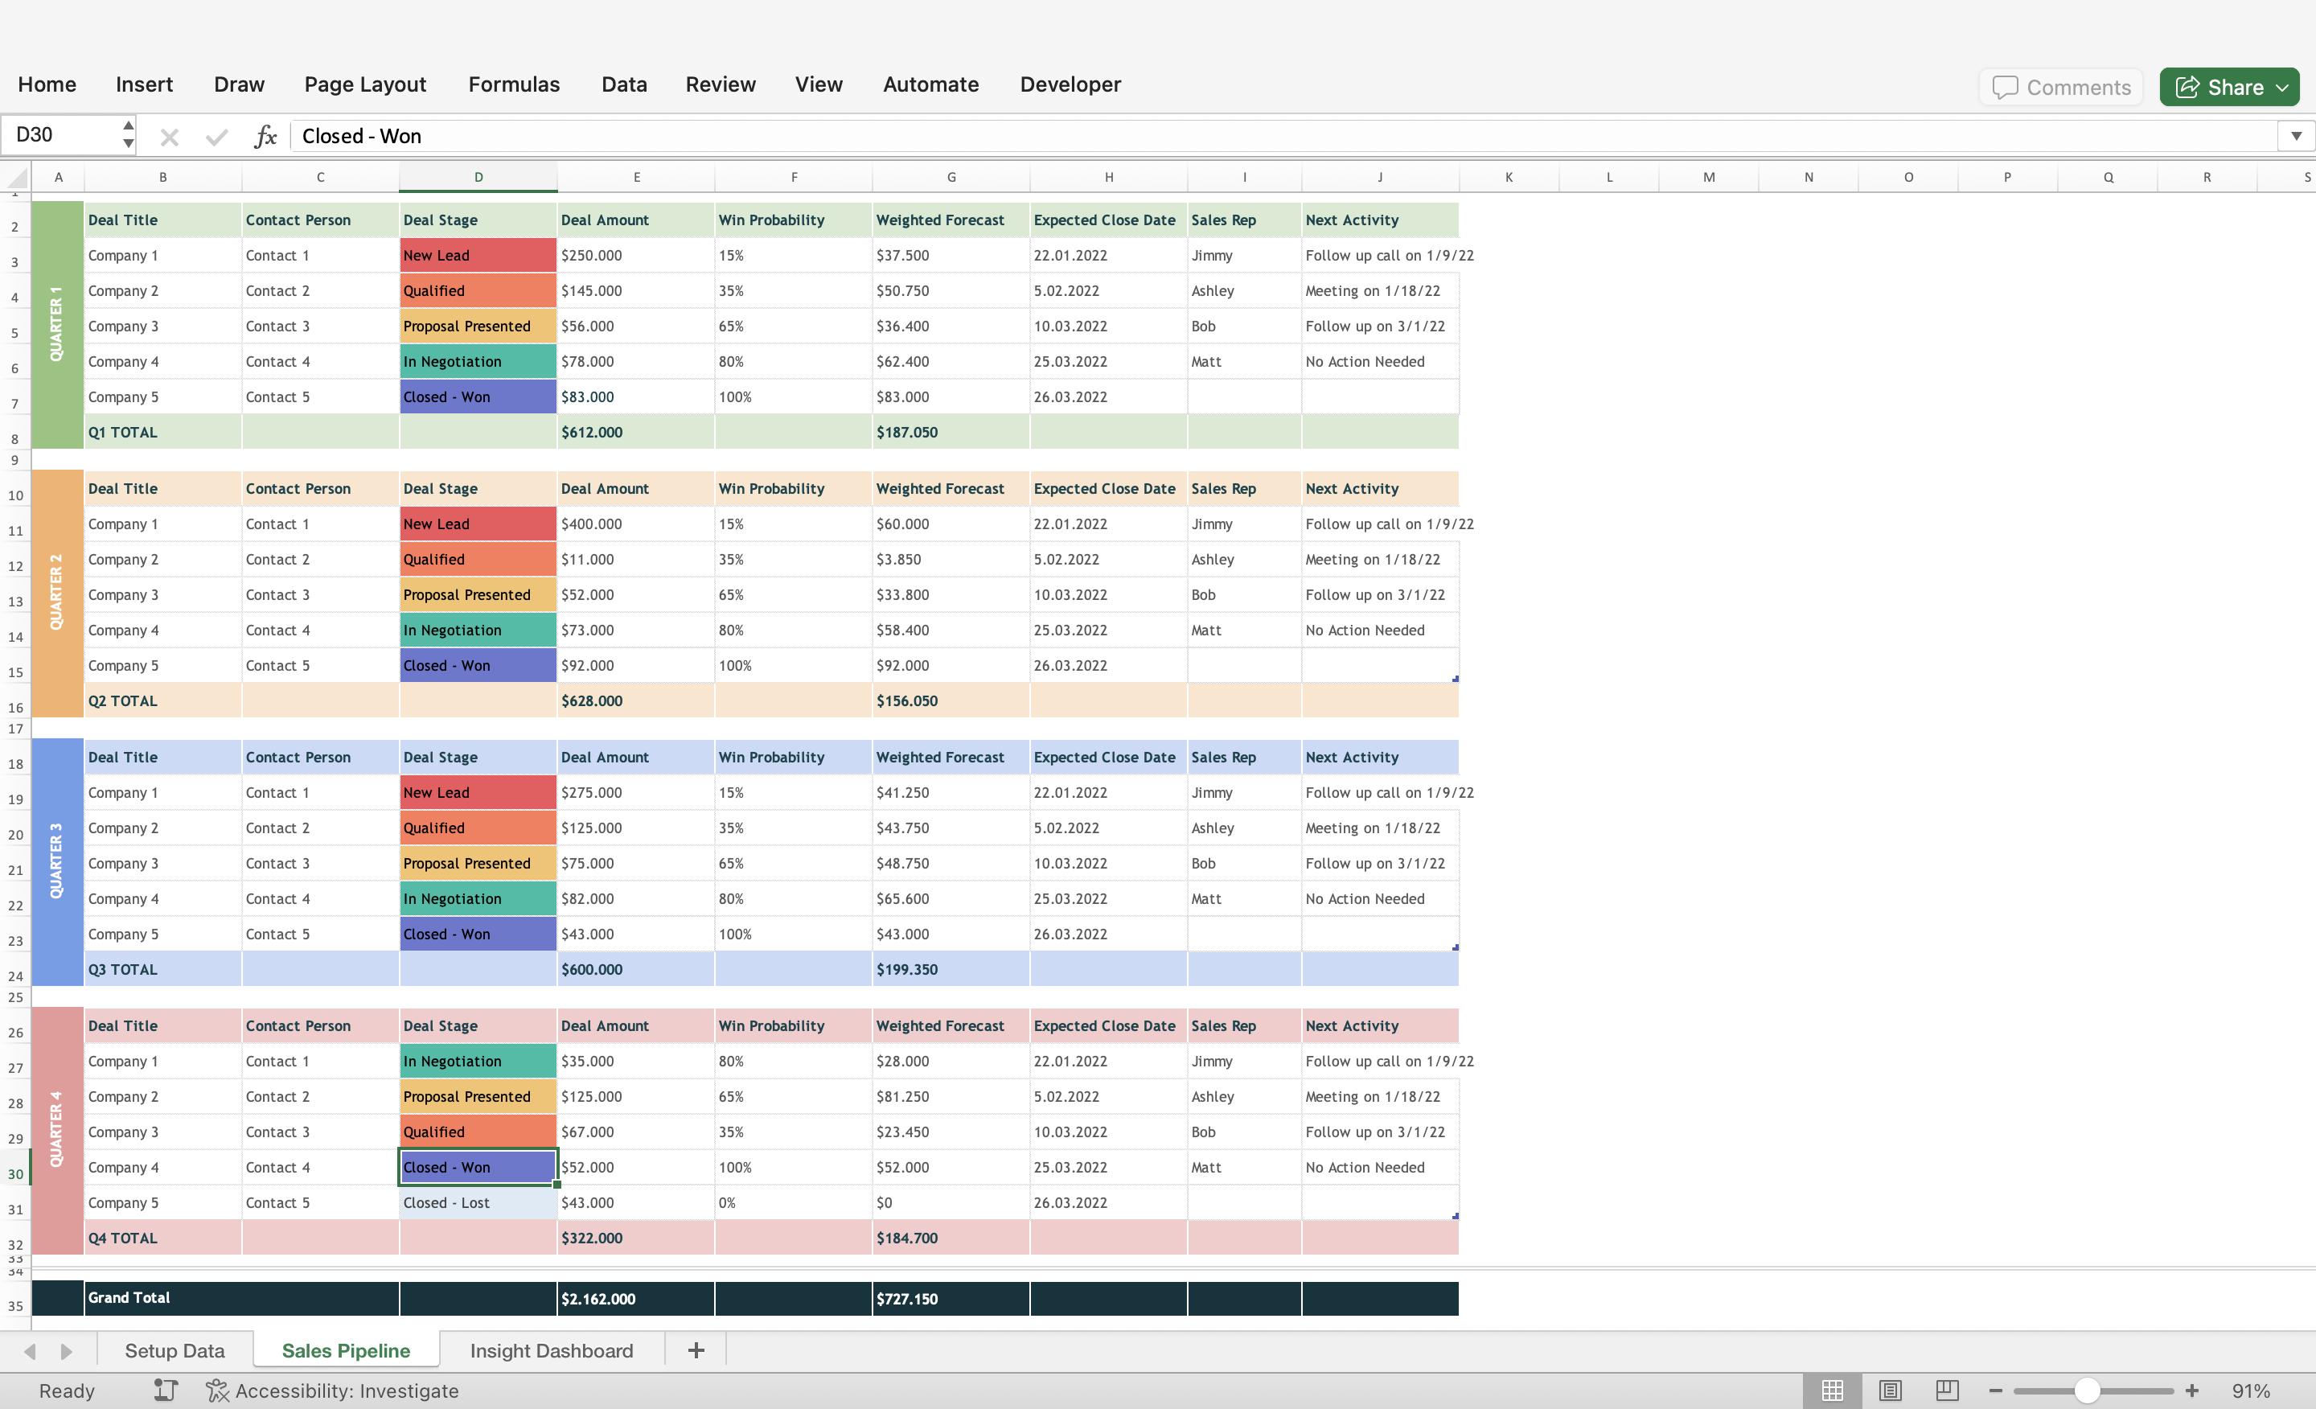Click the Insert Function (fx) icon
This screenshot has width=2316, height=1409.
[x=266, y=135]
